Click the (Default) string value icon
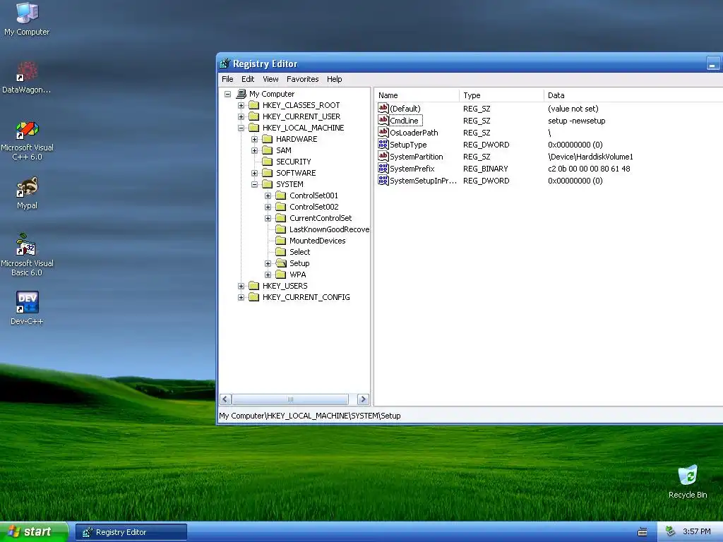Viewport: 723px width, 542px height. point(383,108)
